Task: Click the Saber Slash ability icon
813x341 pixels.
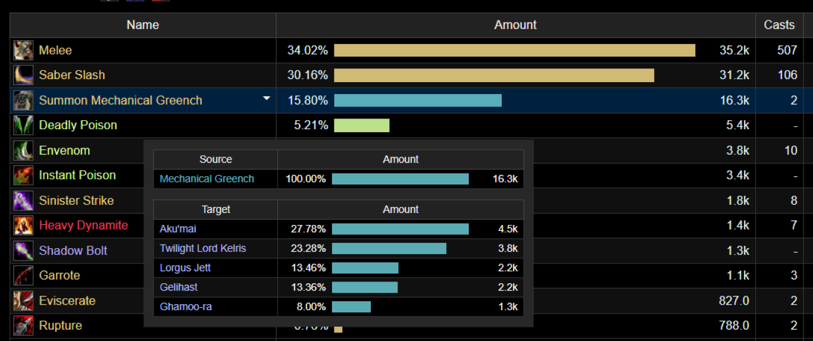Action: [x=24, y=76]
